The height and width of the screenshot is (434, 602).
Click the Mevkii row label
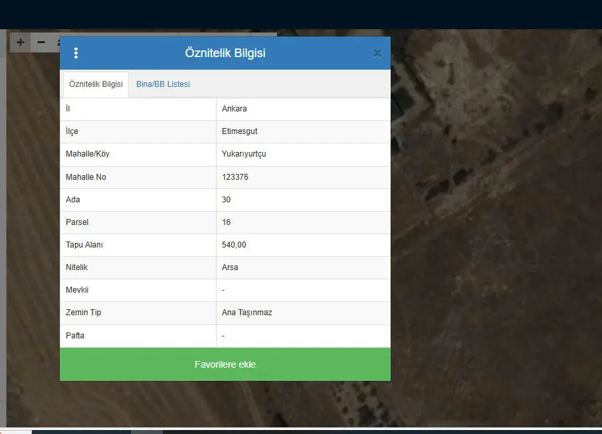click(x=77, y=290)
